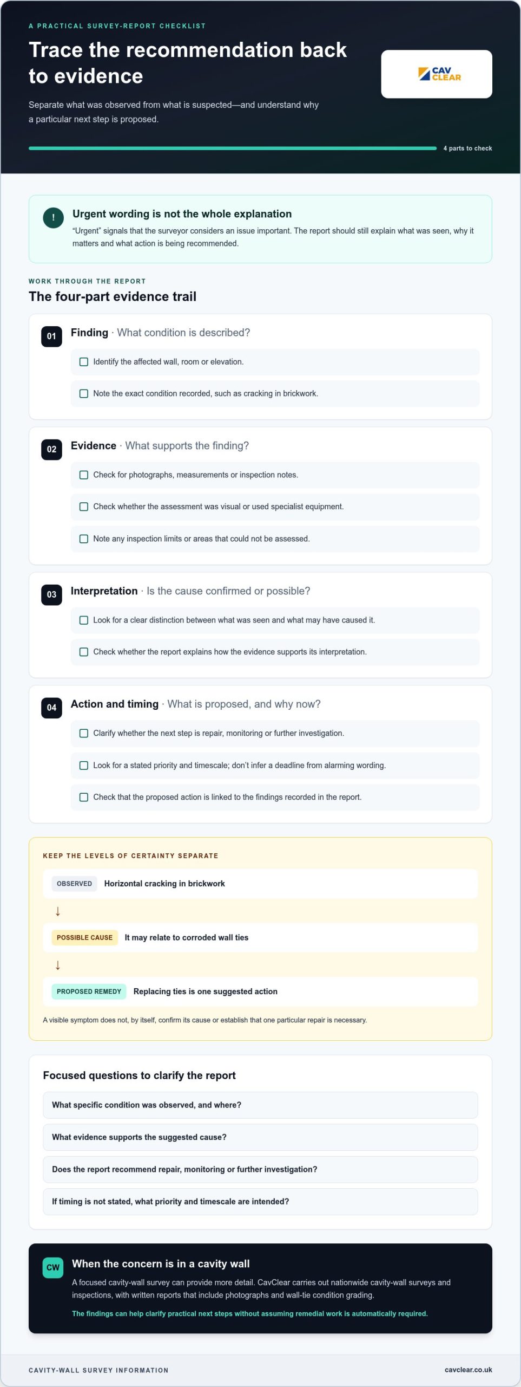The width and height of the screenshot is (521, 1387).
Task: Click the teal '4 parts to check' progress bar
Action: coord(233,148)
